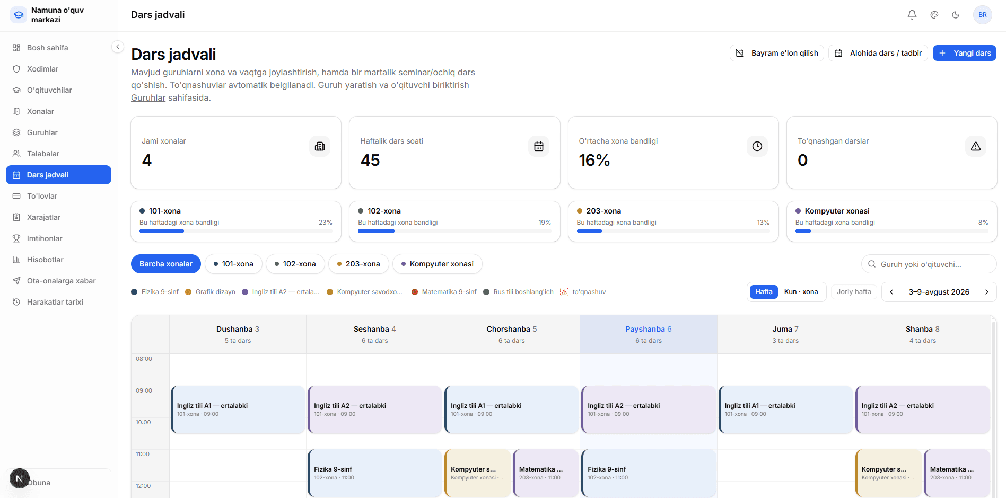Switch to Kun · xona view

click(801, 292)
